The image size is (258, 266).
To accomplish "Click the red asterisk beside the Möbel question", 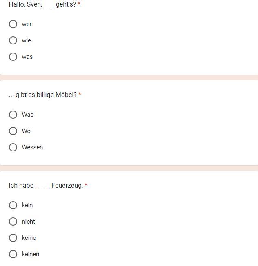I will [80, 95].
